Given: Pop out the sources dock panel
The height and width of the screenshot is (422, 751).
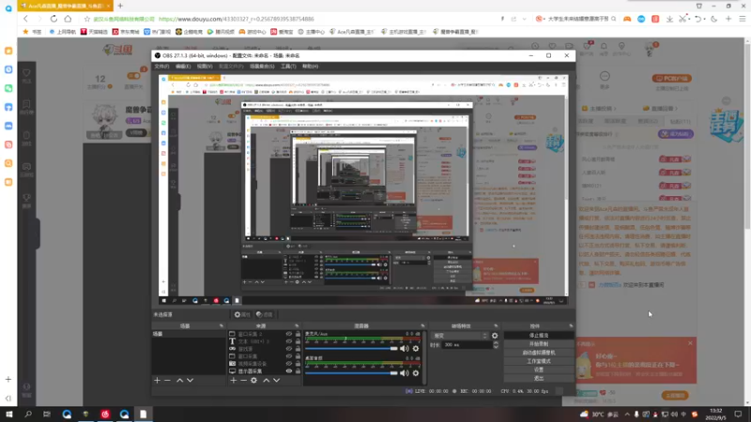Looking at the screenshot, I should tap(297, 325).
